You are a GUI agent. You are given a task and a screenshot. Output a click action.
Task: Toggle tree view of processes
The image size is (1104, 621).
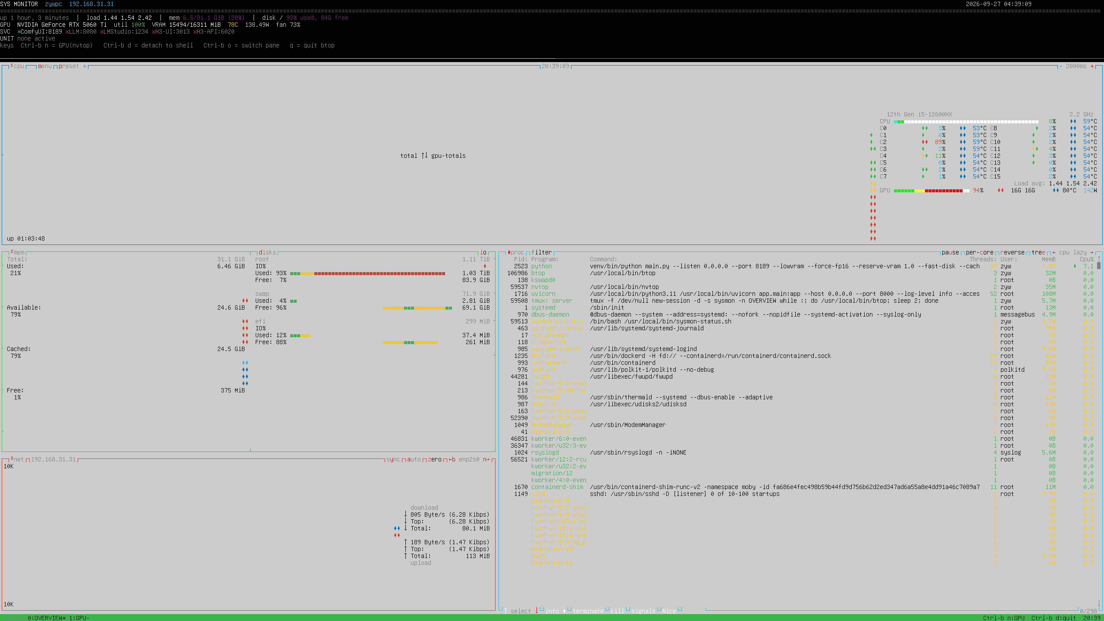(1038, 252)
